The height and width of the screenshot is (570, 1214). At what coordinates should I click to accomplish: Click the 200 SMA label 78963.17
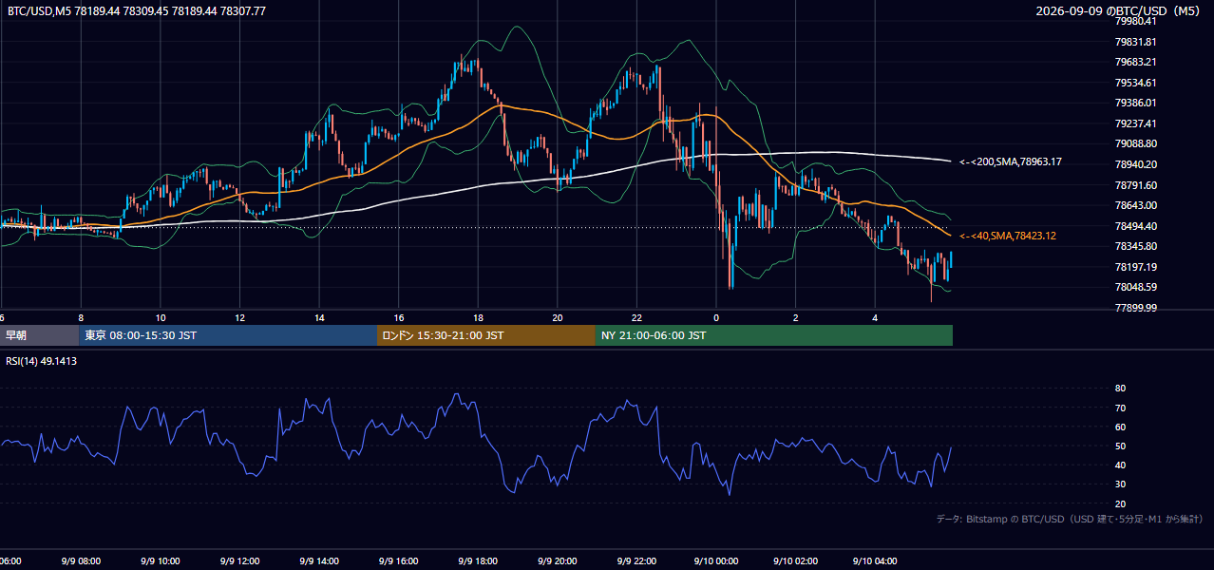(1011, 162)
